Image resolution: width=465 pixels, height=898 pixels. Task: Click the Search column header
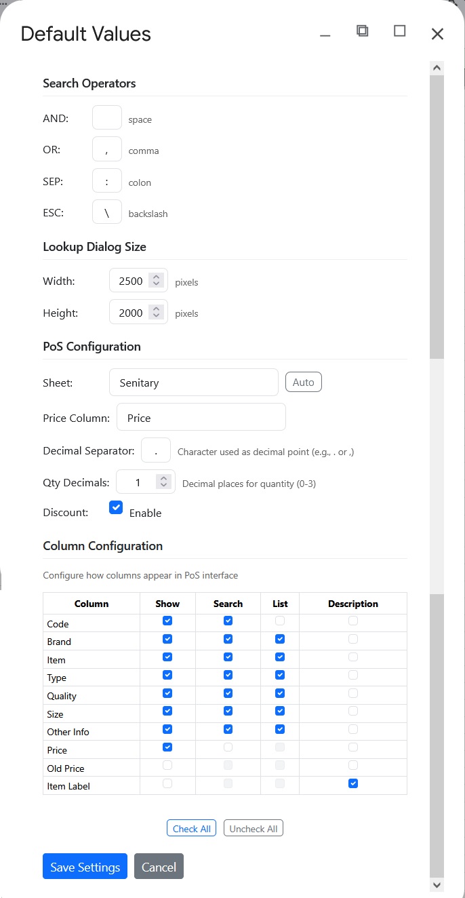[x=228, y=603]
